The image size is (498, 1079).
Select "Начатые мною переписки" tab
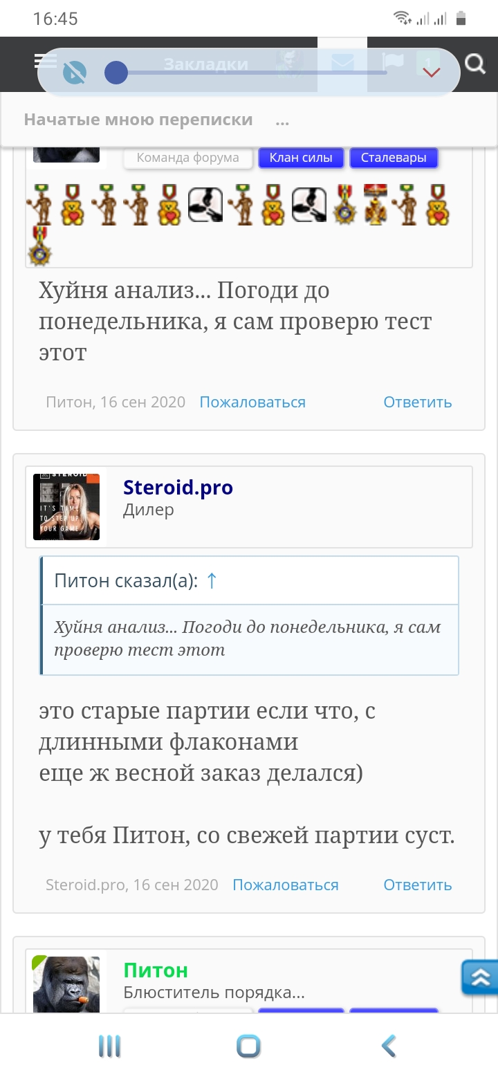[x=138, y=120]
